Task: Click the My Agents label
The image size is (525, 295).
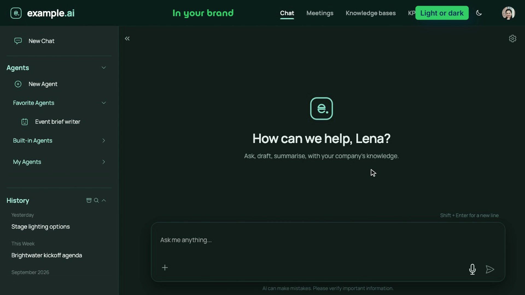Action: (x=27, y=162)
